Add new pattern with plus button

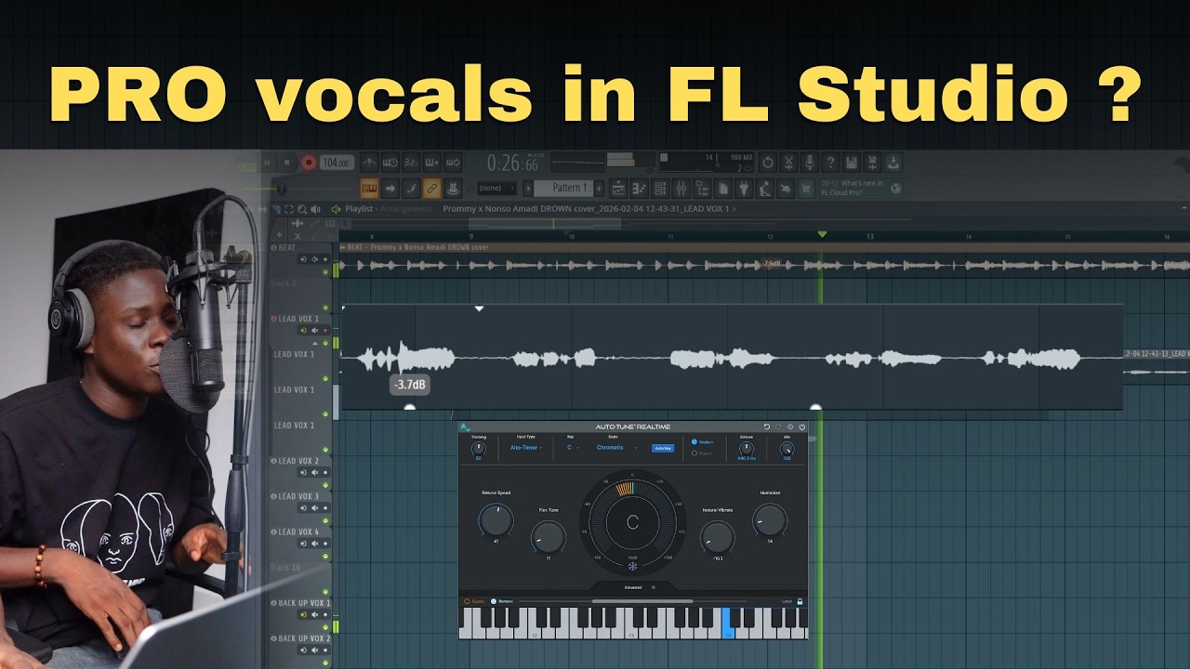(600, 188)
